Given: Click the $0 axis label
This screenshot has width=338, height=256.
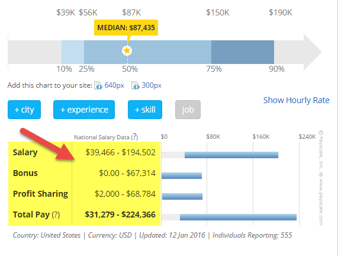Looking at the screenshot, I should pyautogui.click(x=164, y=137).
